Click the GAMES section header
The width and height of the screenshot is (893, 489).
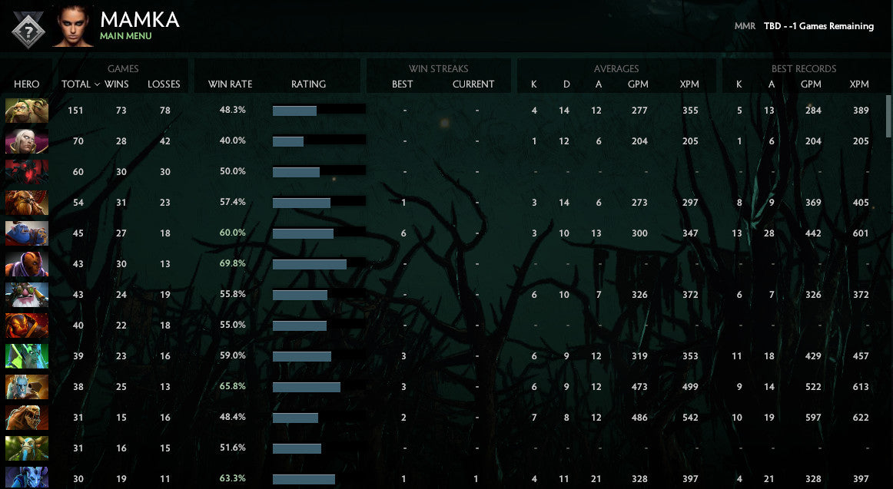(123, 68)
